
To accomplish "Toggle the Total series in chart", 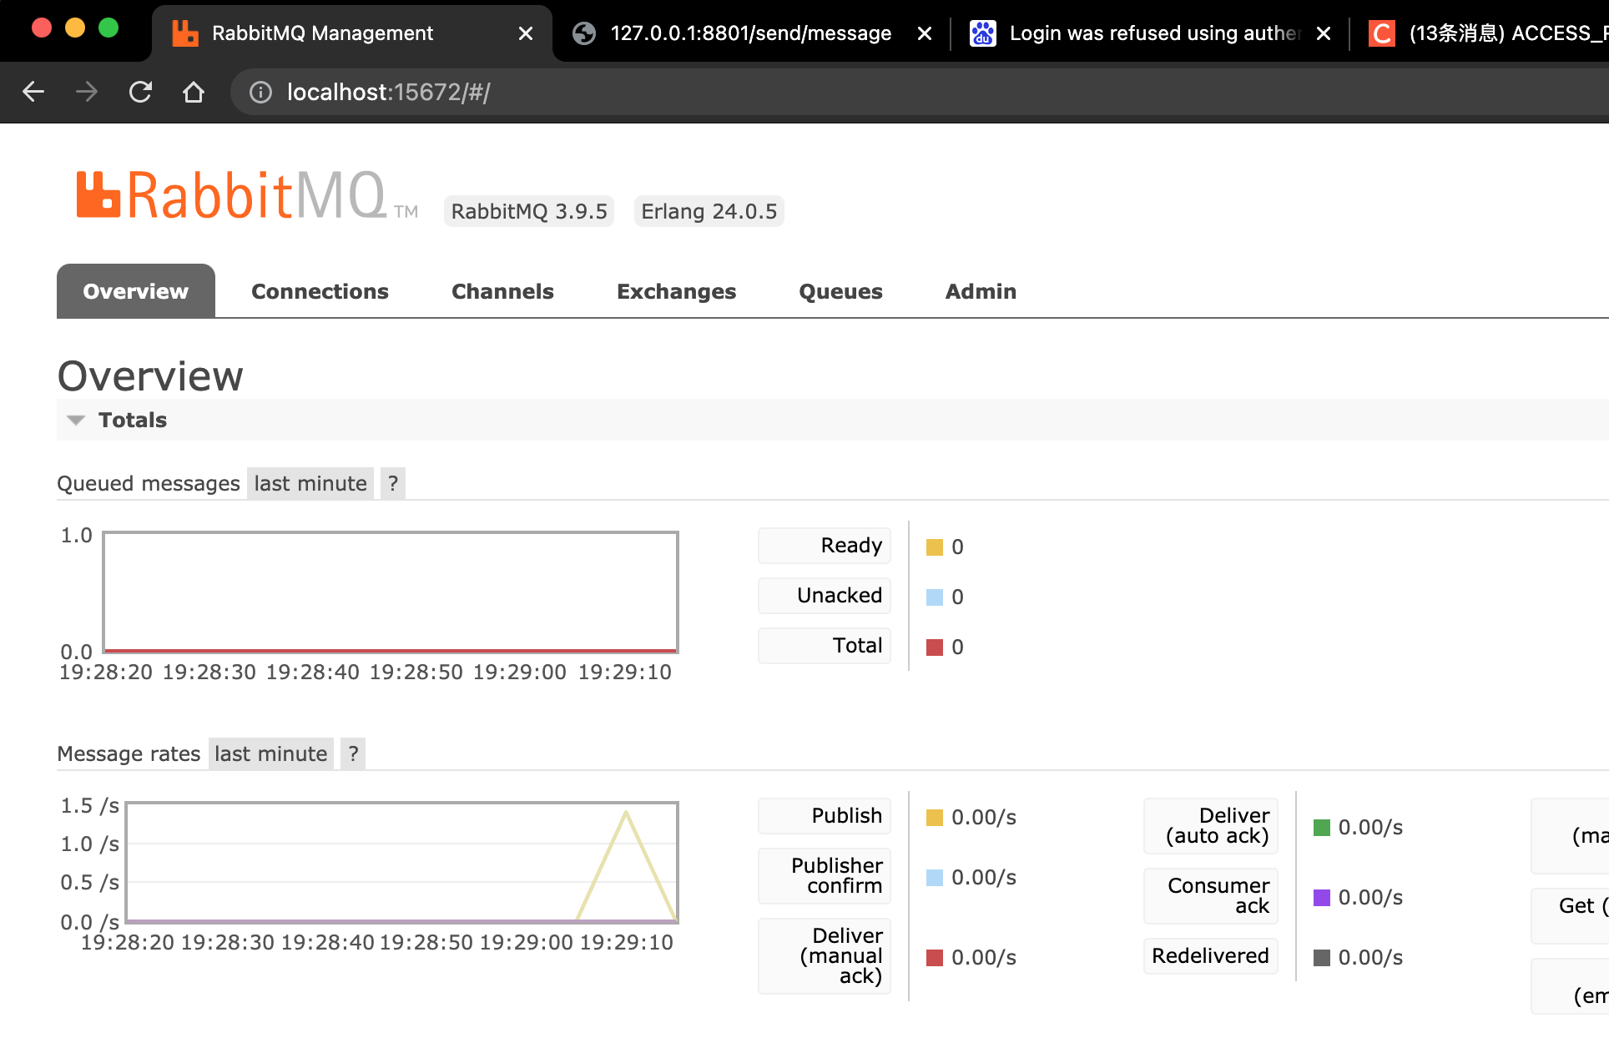I will pos(825,646).
